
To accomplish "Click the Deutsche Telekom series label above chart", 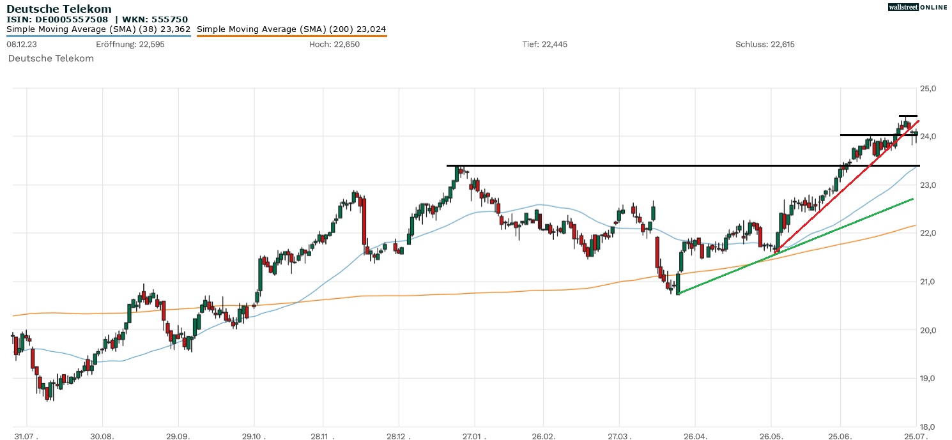I will (50, 58).
